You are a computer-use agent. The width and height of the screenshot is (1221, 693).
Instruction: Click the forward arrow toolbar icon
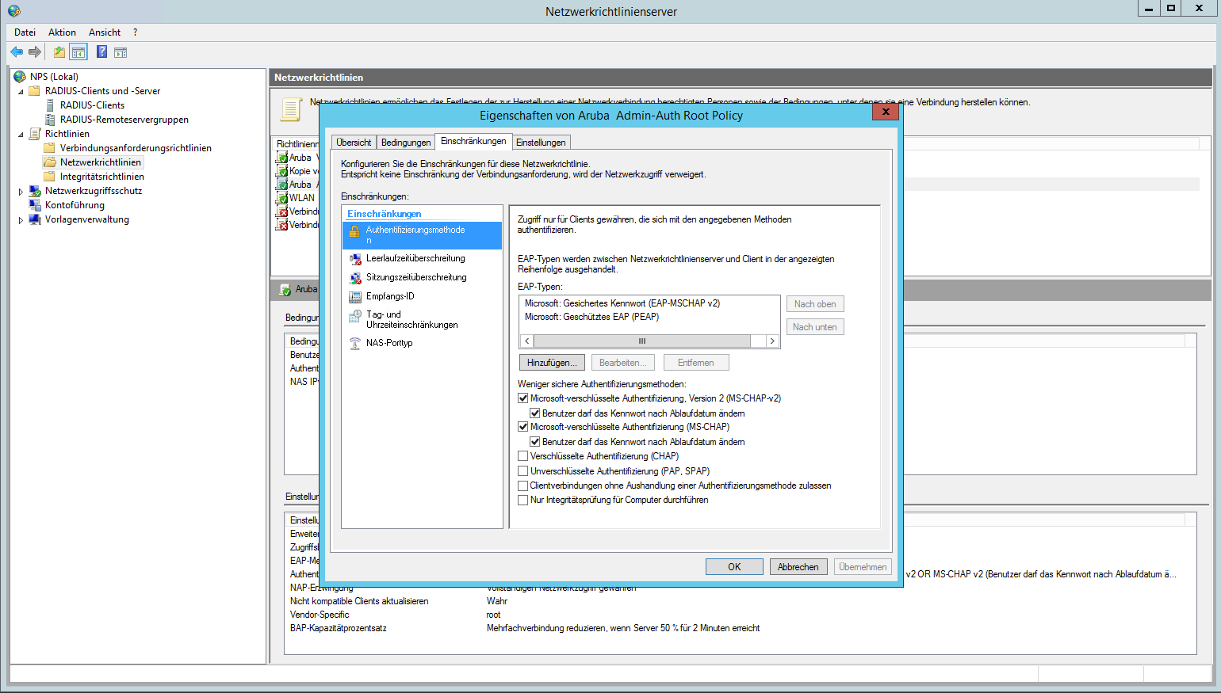click(35, 52)
